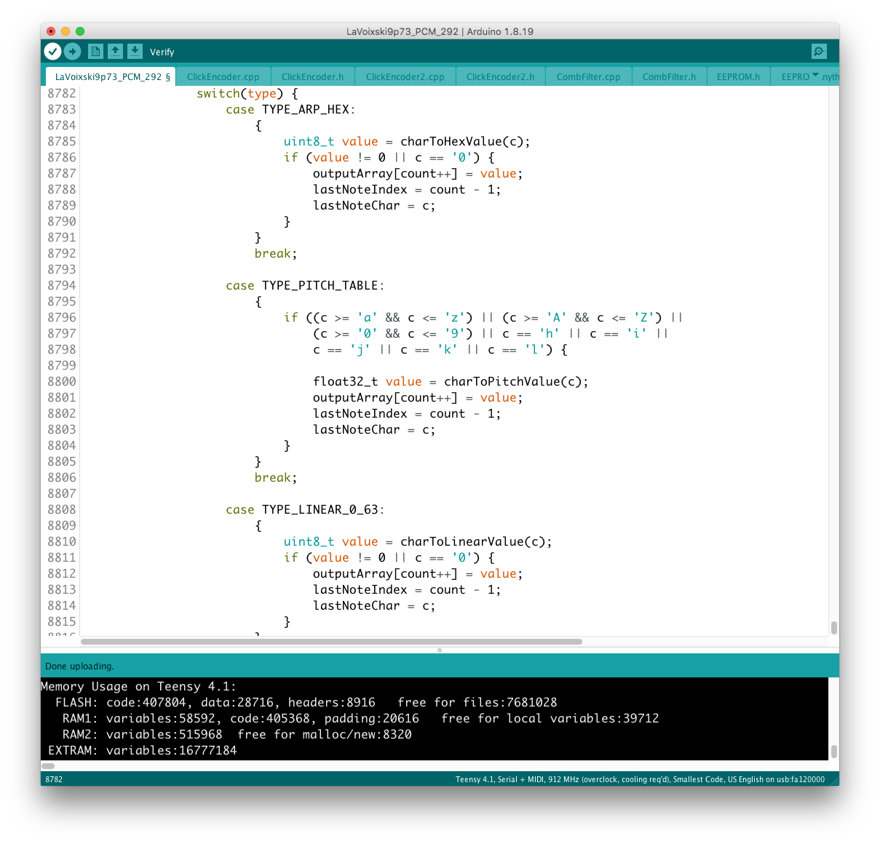This screenshot has width=880, height=844.
Task: Open the ClickEncoder.h tab
Action: coord(312,76)
